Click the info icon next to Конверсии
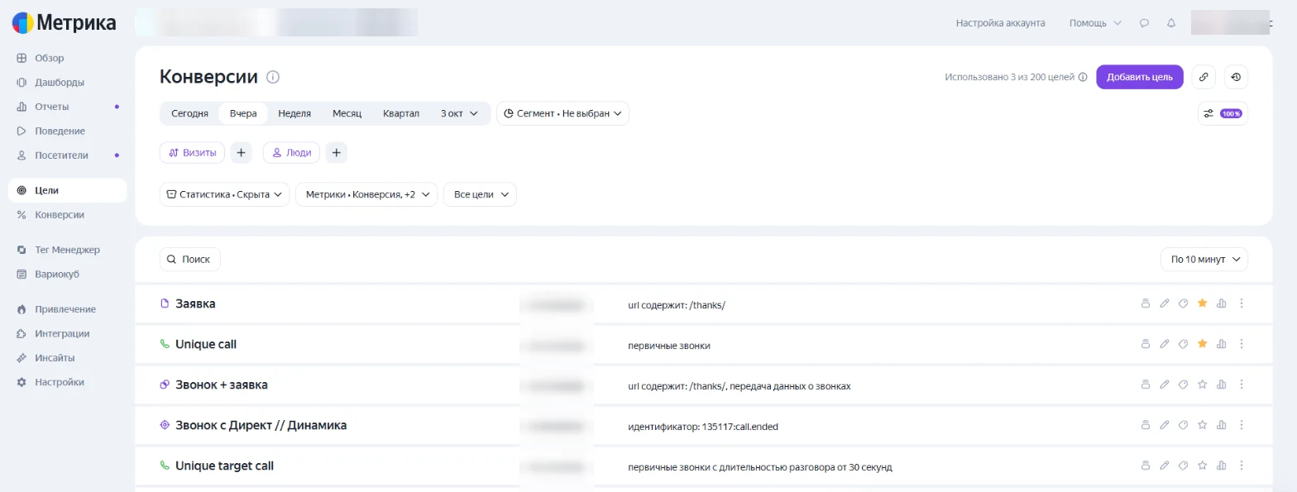 click(x=273, y=78)
